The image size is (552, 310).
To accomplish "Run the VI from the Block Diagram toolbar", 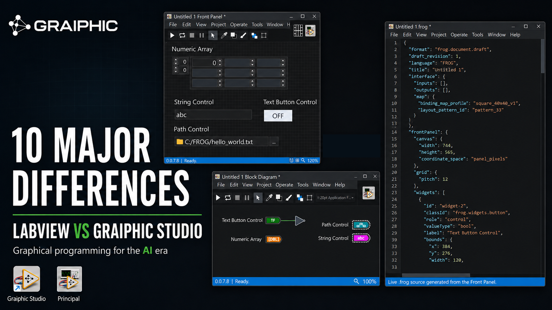I will [x=218, y=198].
